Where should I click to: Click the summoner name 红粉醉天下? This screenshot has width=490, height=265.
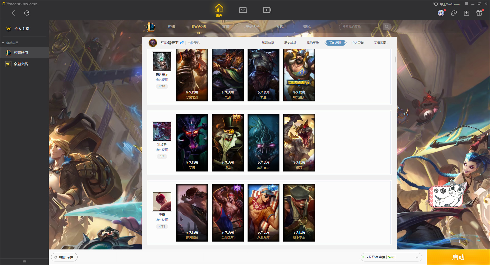[x=169, y=43]
